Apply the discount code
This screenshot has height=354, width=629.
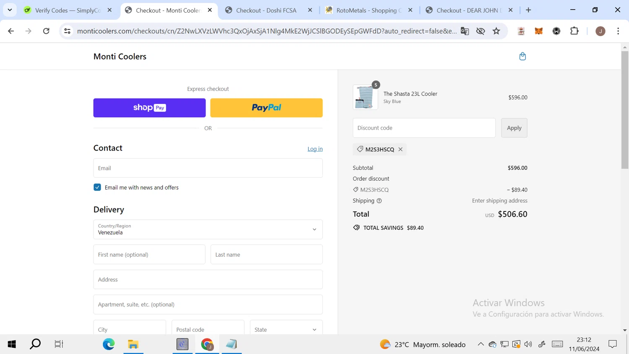(x=514, y=128)
